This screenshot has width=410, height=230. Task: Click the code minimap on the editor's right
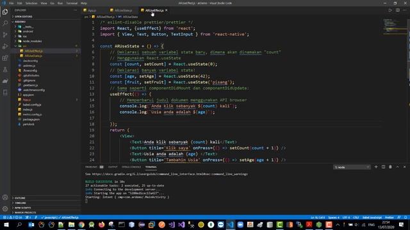click(x=395, y=26)
